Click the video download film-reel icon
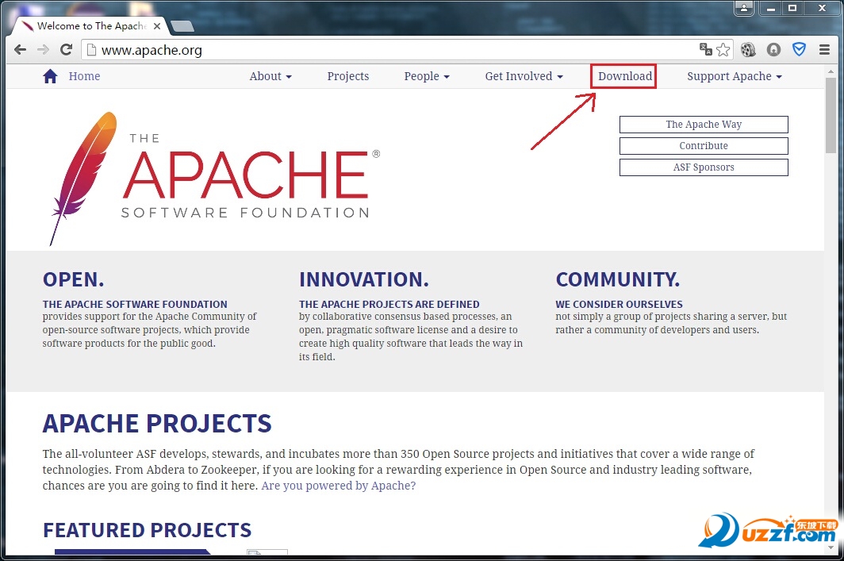This screenshot has height=561, width=844. [x=748, y=49]
